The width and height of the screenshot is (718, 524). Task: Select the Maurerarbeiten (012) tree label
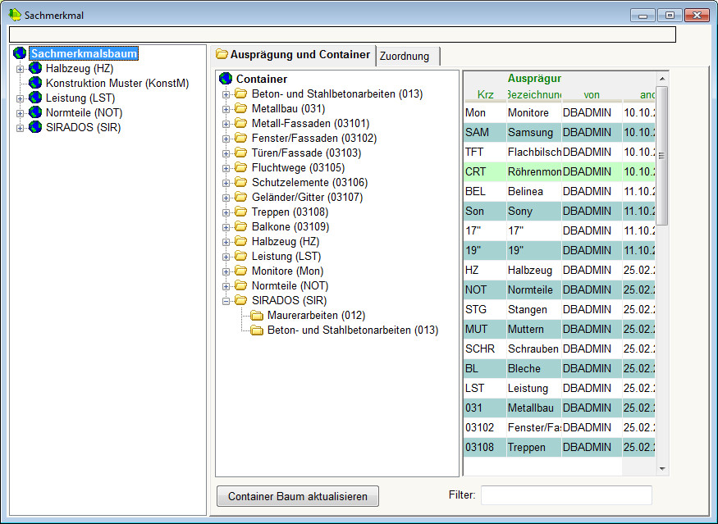coord(316,316)
